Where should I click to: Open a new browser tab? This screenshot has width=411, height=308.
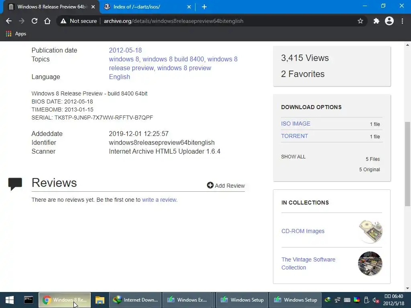coord(204,7)
